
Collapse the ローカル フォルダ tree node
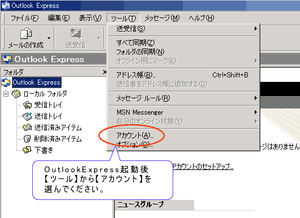[x=6, y=94]
